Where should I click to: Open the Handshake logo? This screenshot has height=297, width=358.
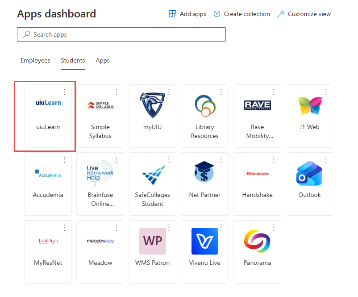coord(257,173)
